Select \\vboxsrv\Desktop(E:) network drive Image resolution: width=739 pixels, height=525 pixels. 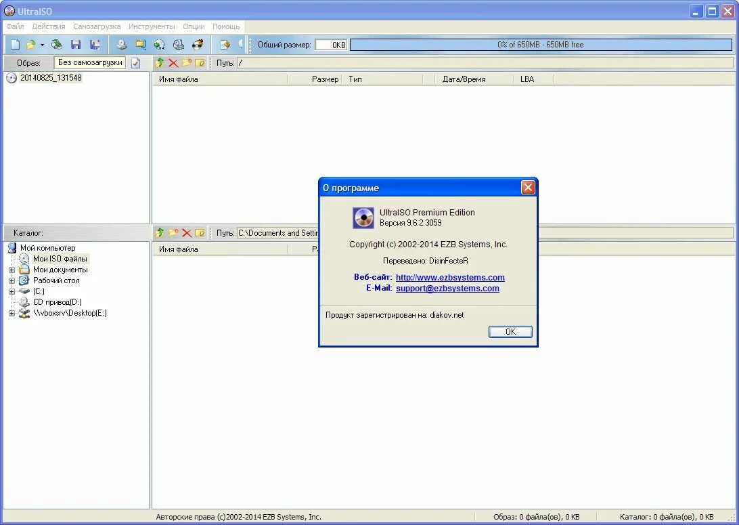(70, 313)
